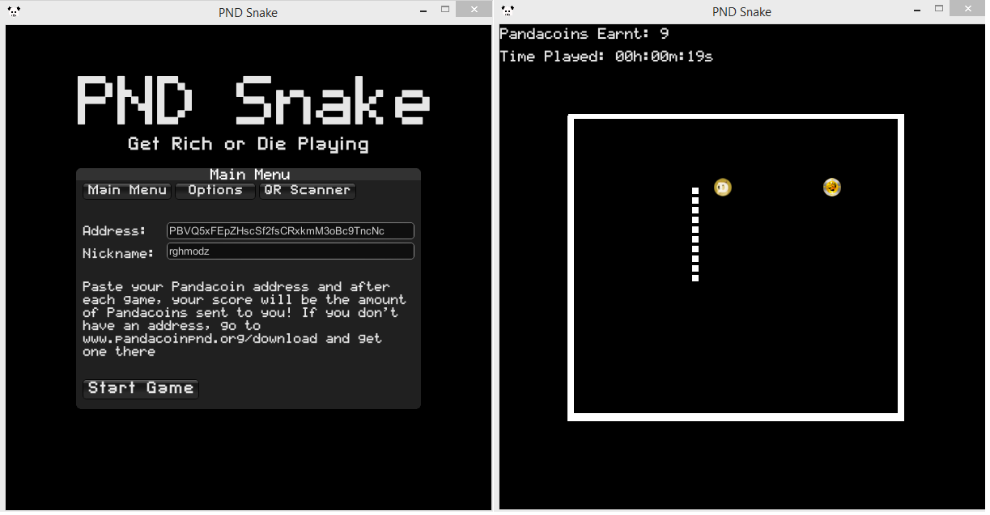This screenshot has width=990, height=515.
Task: Click the 'Address:' label
Action: coord(114,231)
